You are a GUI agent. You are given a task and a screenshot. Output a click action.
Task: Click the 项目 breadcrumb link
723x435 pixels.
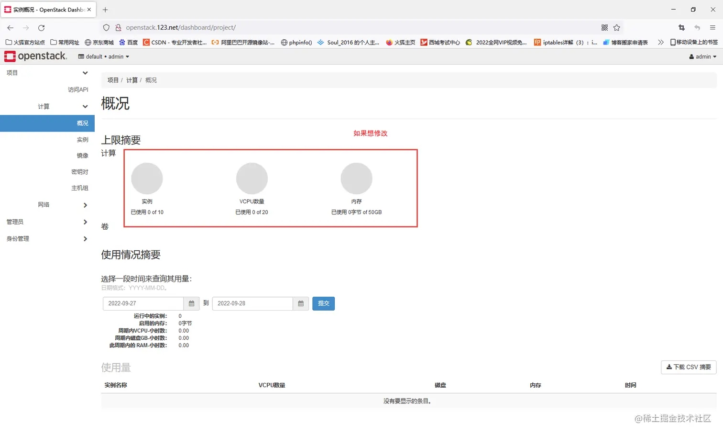[113, 80]
